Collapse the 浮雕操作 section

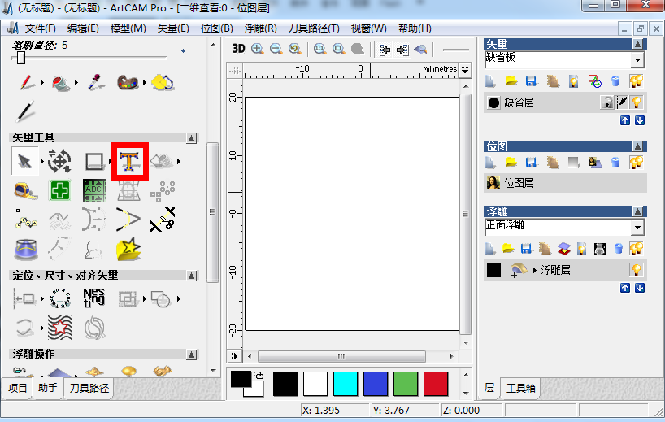click(x=191, y=355)
